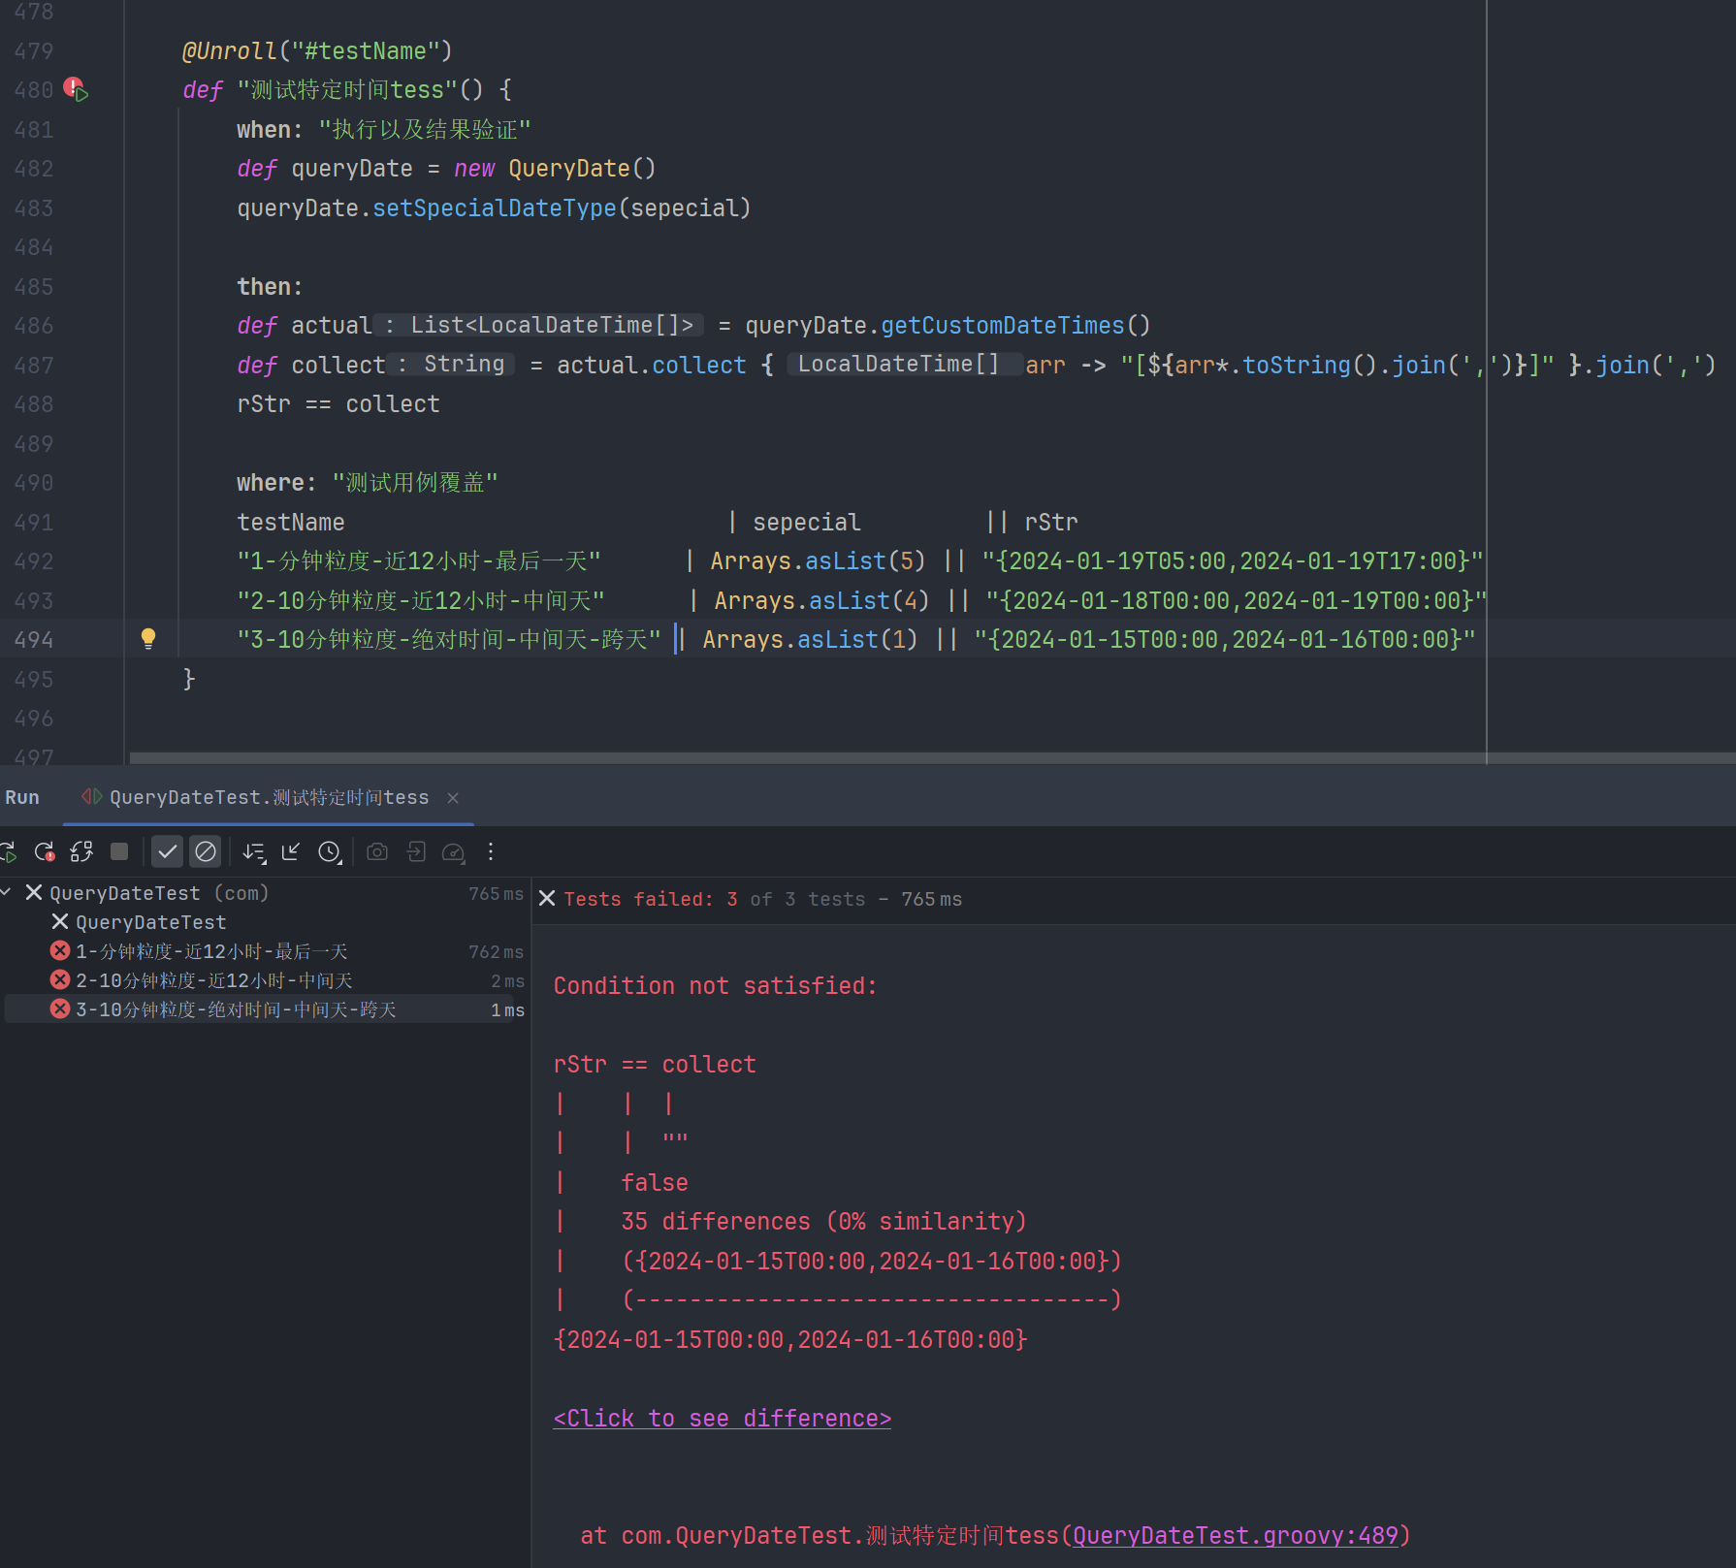Click the camera snapshot icon
Screen dimensions: 1736x1568
[377, 851]
